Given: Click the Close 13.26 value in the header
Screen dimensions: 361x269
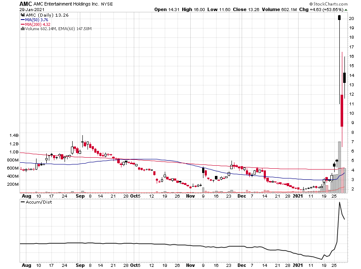Looking at the screenshot, I should [246, 9].
